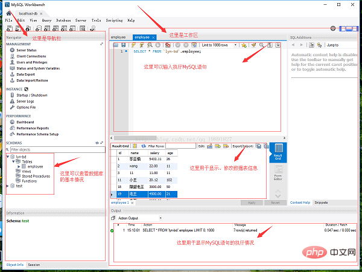Viewport: 362px width, 272px height.
Task: Switch to the Form Editor side icon
Action: (278, 175)
